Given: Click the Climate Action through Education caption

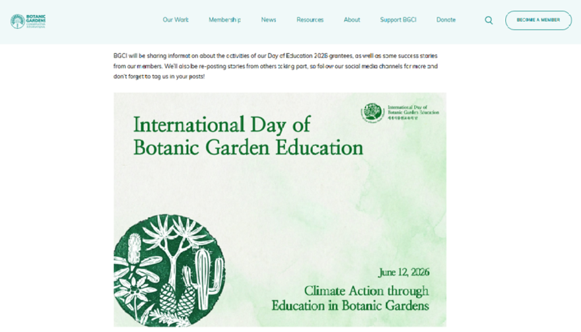Looking at the screenshot, I should (x=350, y=298).
